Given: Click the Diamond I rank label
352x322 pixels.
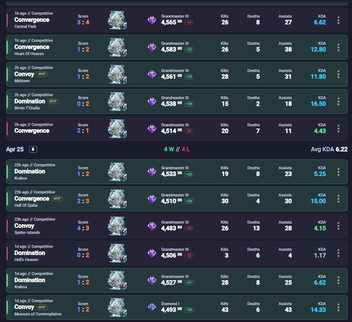Looking at the screenshot, I should (x=170, y=304).
